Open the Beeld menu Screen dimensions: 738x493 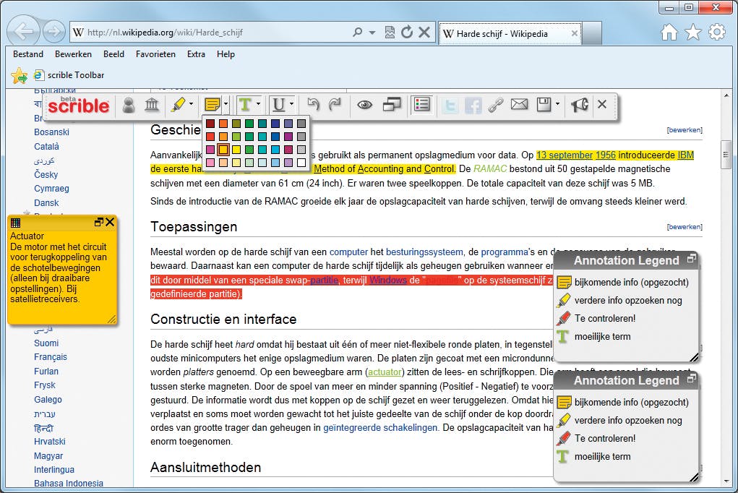114,54
